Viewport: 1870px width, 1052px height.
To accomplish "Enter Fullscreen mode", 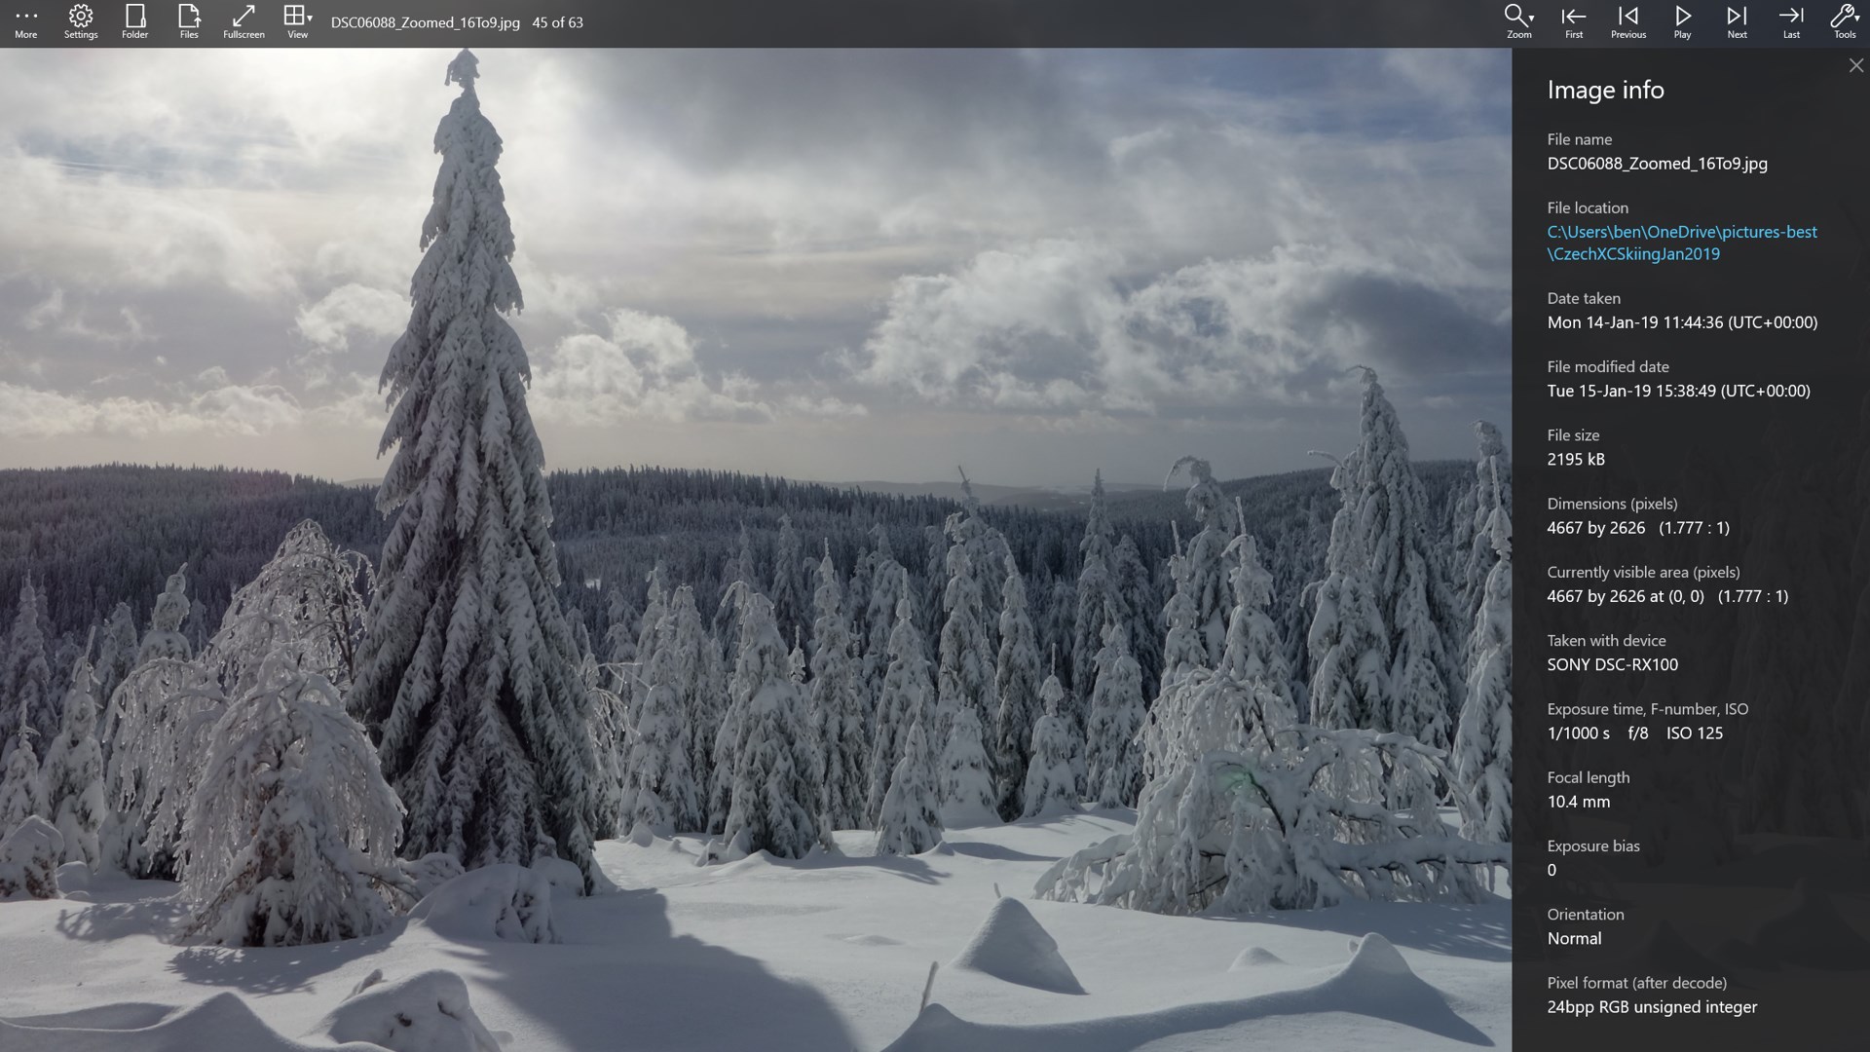I will coord(243,17).
